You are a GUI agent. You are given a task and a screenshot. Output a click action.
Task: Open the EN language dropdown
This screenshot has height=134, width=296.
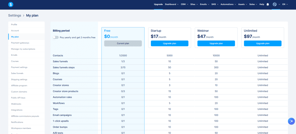tap(285, 4)
